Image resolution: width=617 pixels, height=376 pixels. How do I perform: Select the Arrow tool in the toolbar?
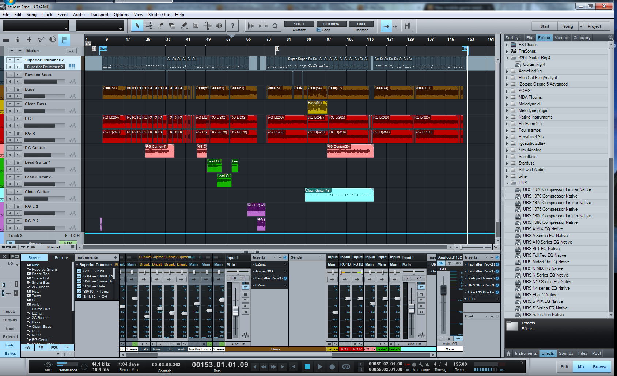tap(137, 26)
